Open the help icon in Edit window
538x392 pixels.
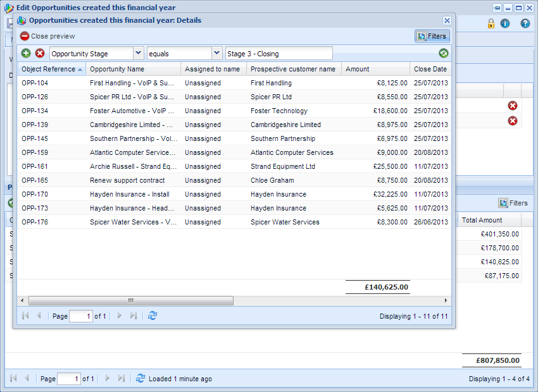click(x=525, y=23)
